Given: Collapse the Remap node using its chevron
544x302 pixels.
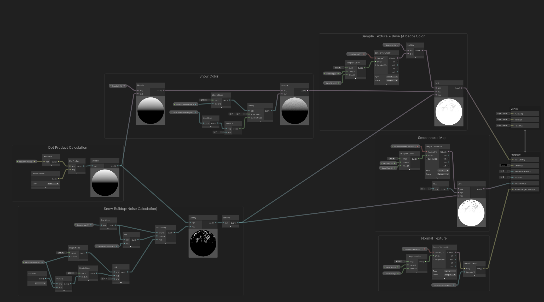Looking at the screenshot, I should click(x=260, y=121).
